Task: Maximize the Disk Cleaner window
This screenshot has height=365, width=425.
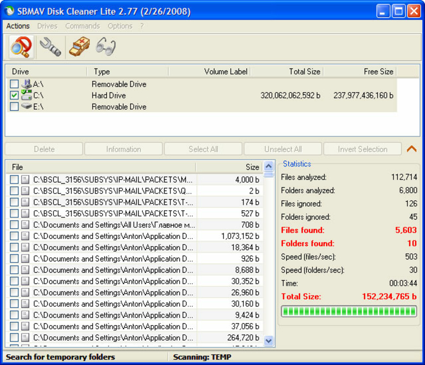Action: point(398,12)
